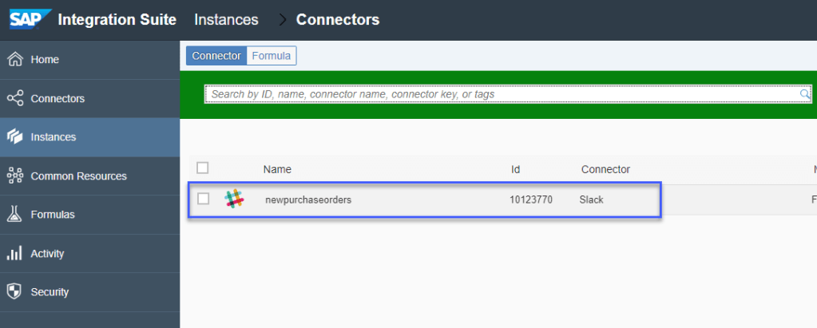
Task: Click the Slack logo icon in row
Action: click(234, 200)
